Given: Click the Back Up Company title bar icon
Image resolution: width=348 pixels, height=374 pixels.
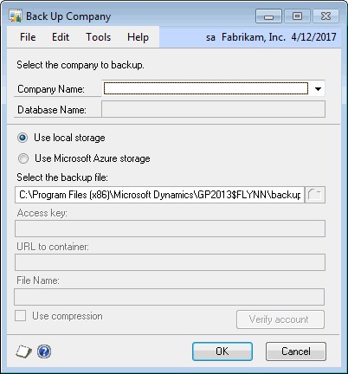Looking at the screenshot, I should [x=16, y=16].
